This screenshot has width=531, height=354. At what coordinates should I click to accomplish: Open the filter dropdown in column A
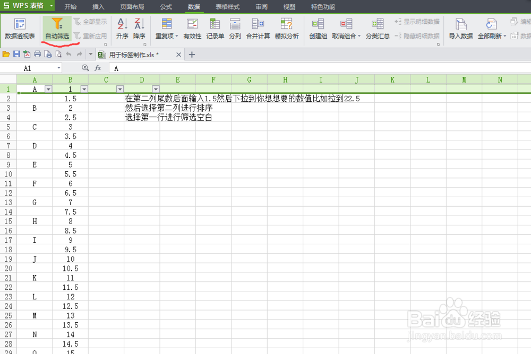tap(48, 89)
